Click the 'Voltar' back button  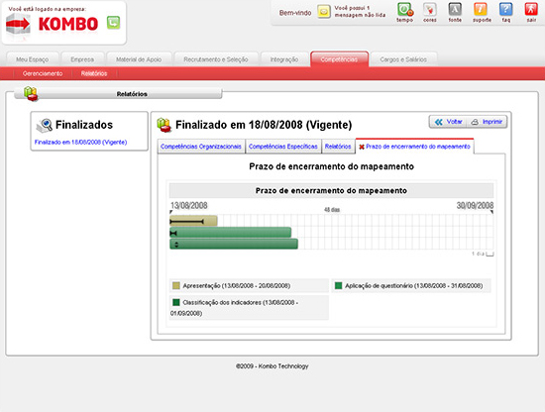[x=449, y=122]
